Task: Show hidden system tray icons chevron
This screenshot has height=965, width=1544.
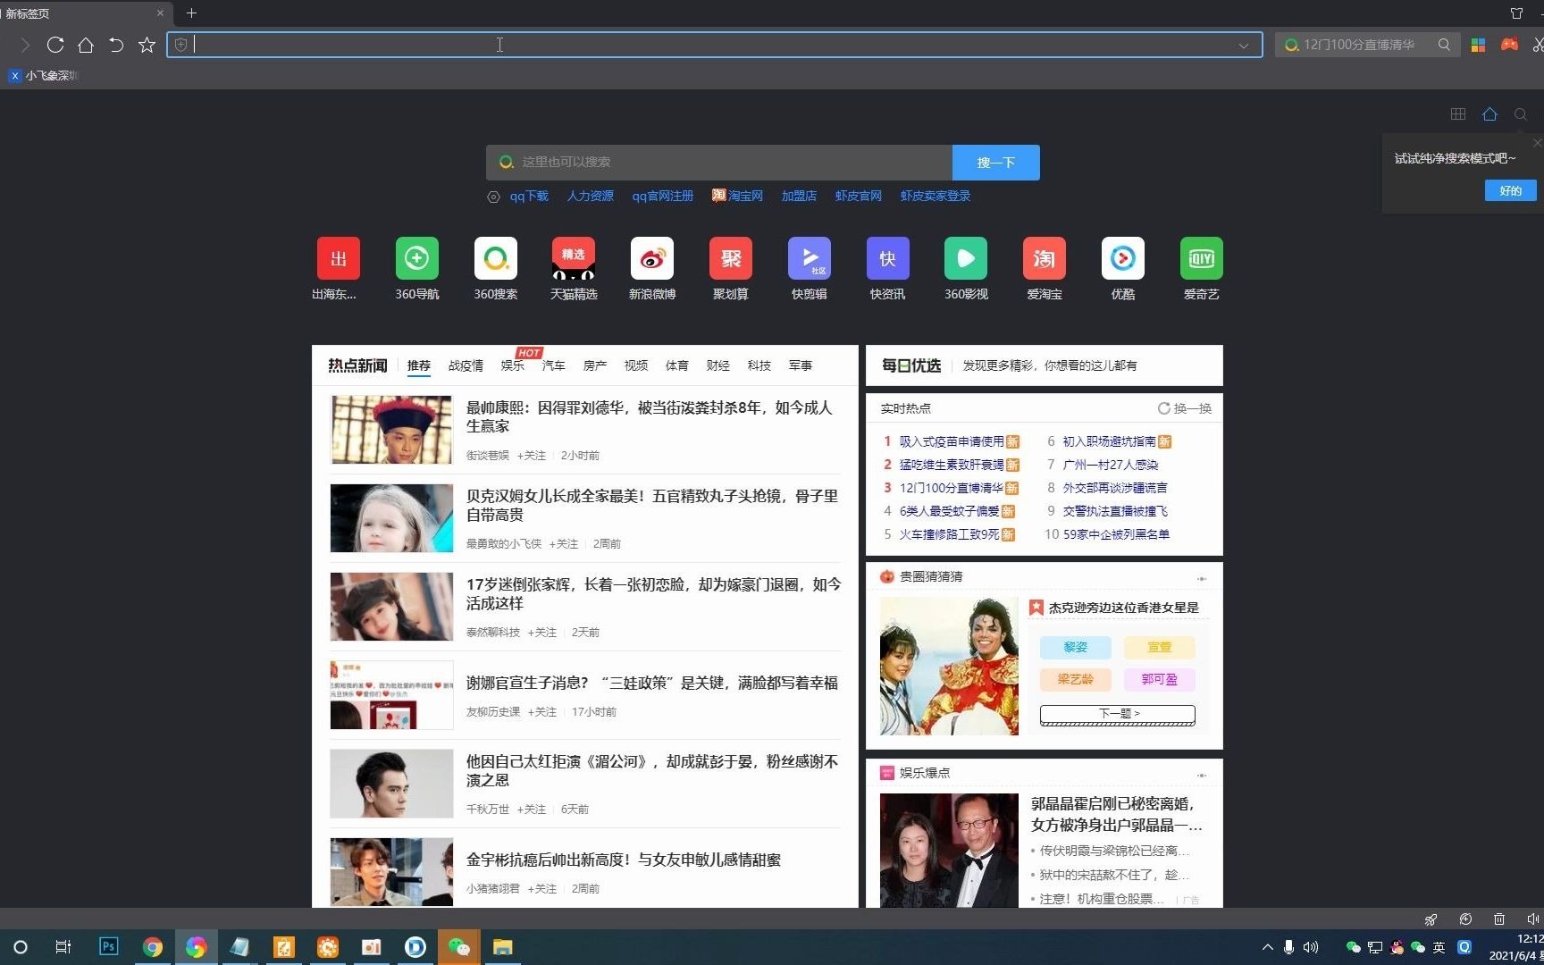Action: 1267,947
